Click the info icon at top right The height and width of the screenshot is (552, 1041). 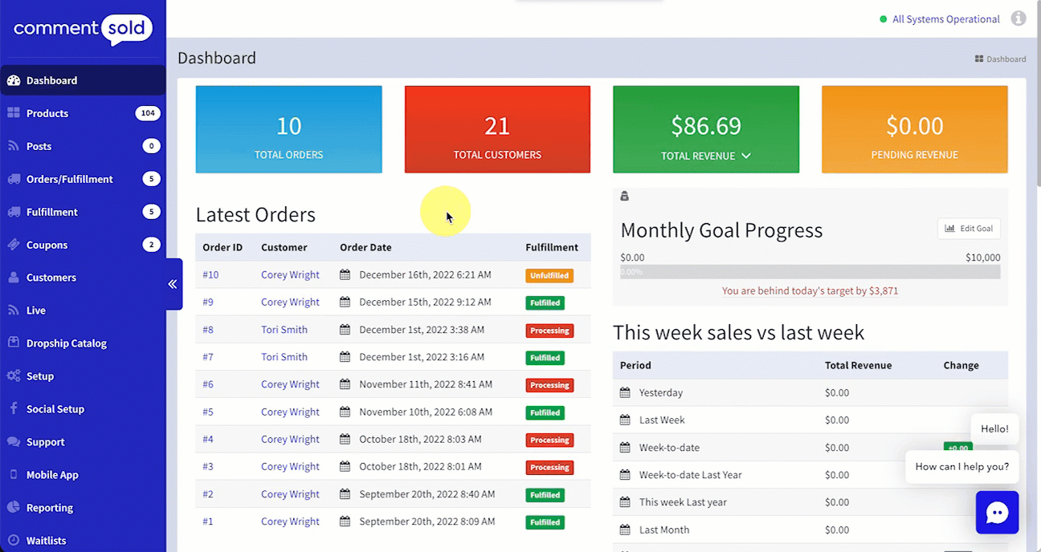pyautogui.click(x=1019, y=18)
